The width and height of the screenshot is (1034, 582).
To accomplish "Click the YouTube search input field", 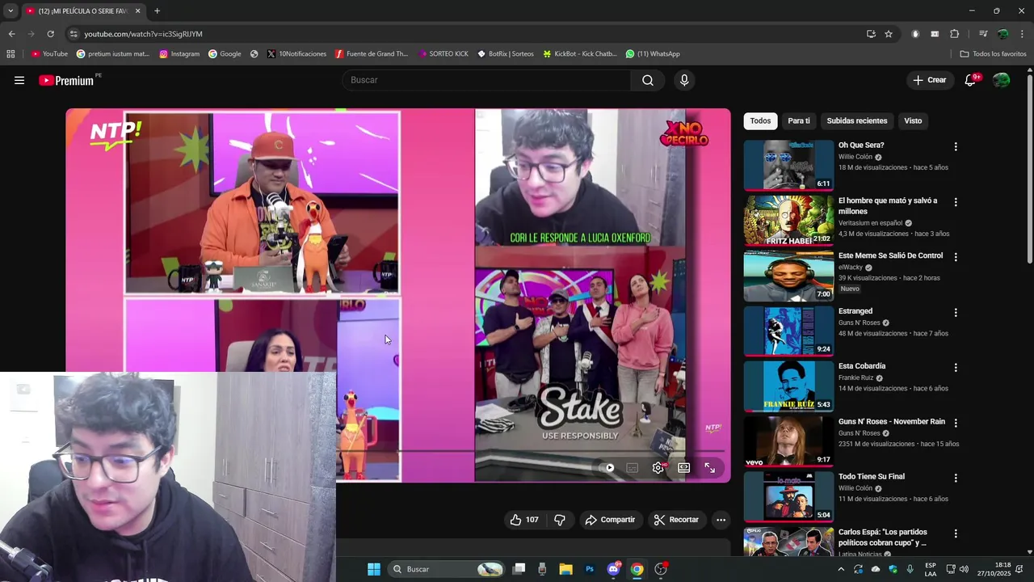I will click(x=486, y=80).
